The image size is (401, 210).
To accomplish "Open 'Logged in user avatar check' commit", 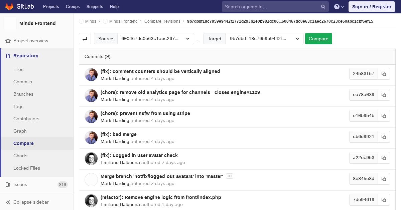I will [x=139, y=155].
